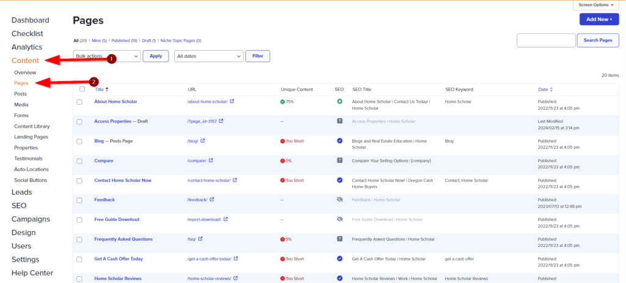Open external link icon for /contact-home-scholar/

pos(235,180)
